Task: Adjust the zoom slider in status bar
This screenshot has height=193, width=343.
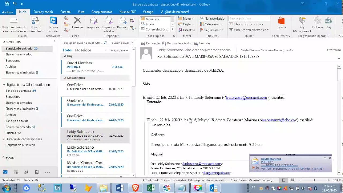Action: pos(314,180)
